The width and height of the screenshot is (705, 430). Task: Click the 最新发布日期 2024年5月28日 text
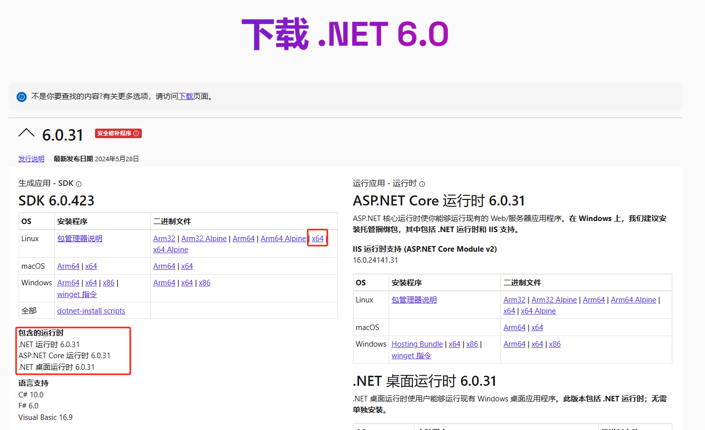coord(96,159)
